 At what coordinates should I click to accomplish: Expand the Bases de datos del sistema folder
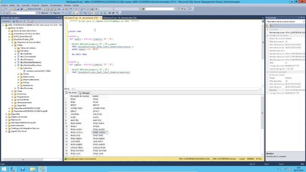tap(9, 31)
